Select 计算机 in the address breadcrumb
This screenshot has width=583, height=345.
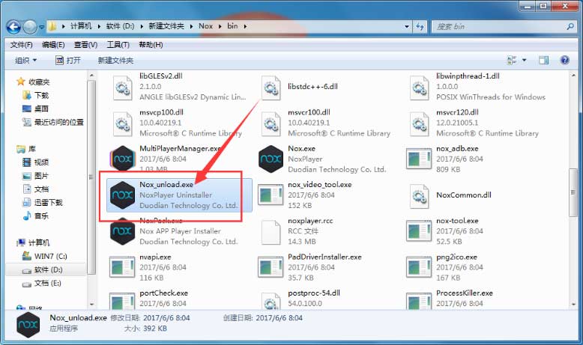click(81, 26)
